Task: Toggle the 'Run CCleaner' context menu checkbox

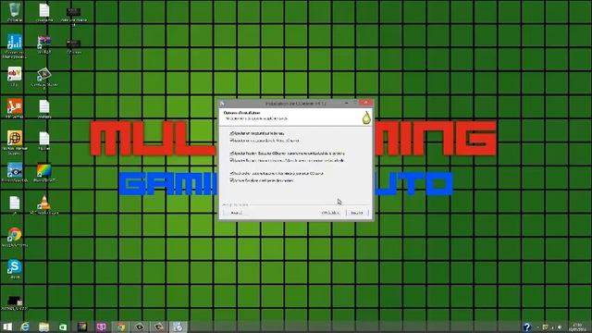Action: pyautogui.click(x=232, y=154)
